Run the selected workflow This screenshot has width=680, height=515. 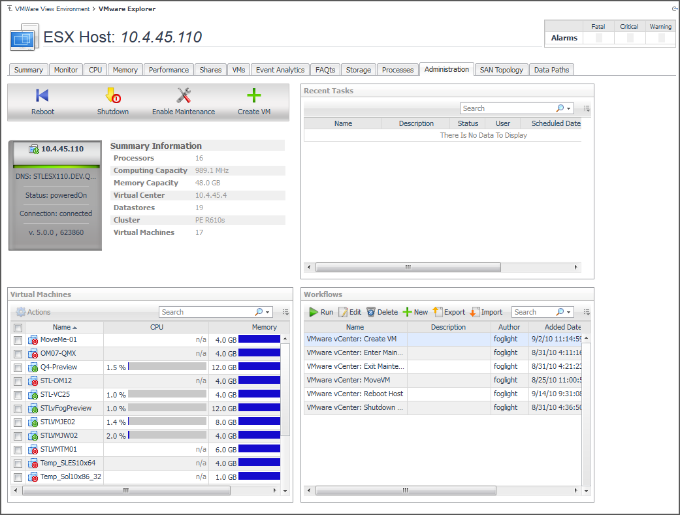[x=320, y=312]
